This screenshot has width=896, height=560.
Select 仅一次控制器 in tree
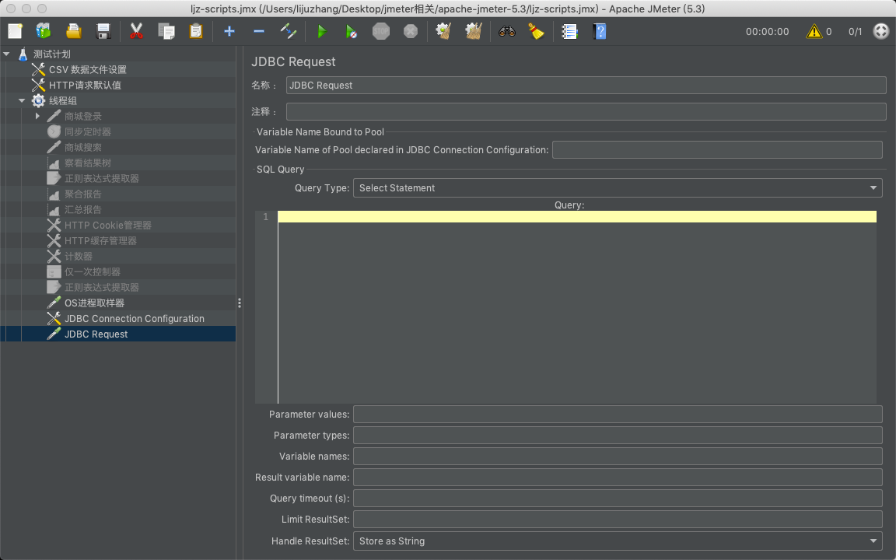point(92,272)
